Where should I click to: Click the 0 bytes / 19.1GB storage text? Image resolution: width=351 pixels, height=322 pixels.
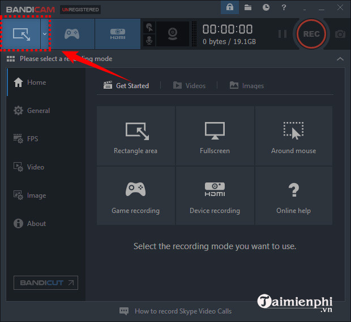[229, 42]
